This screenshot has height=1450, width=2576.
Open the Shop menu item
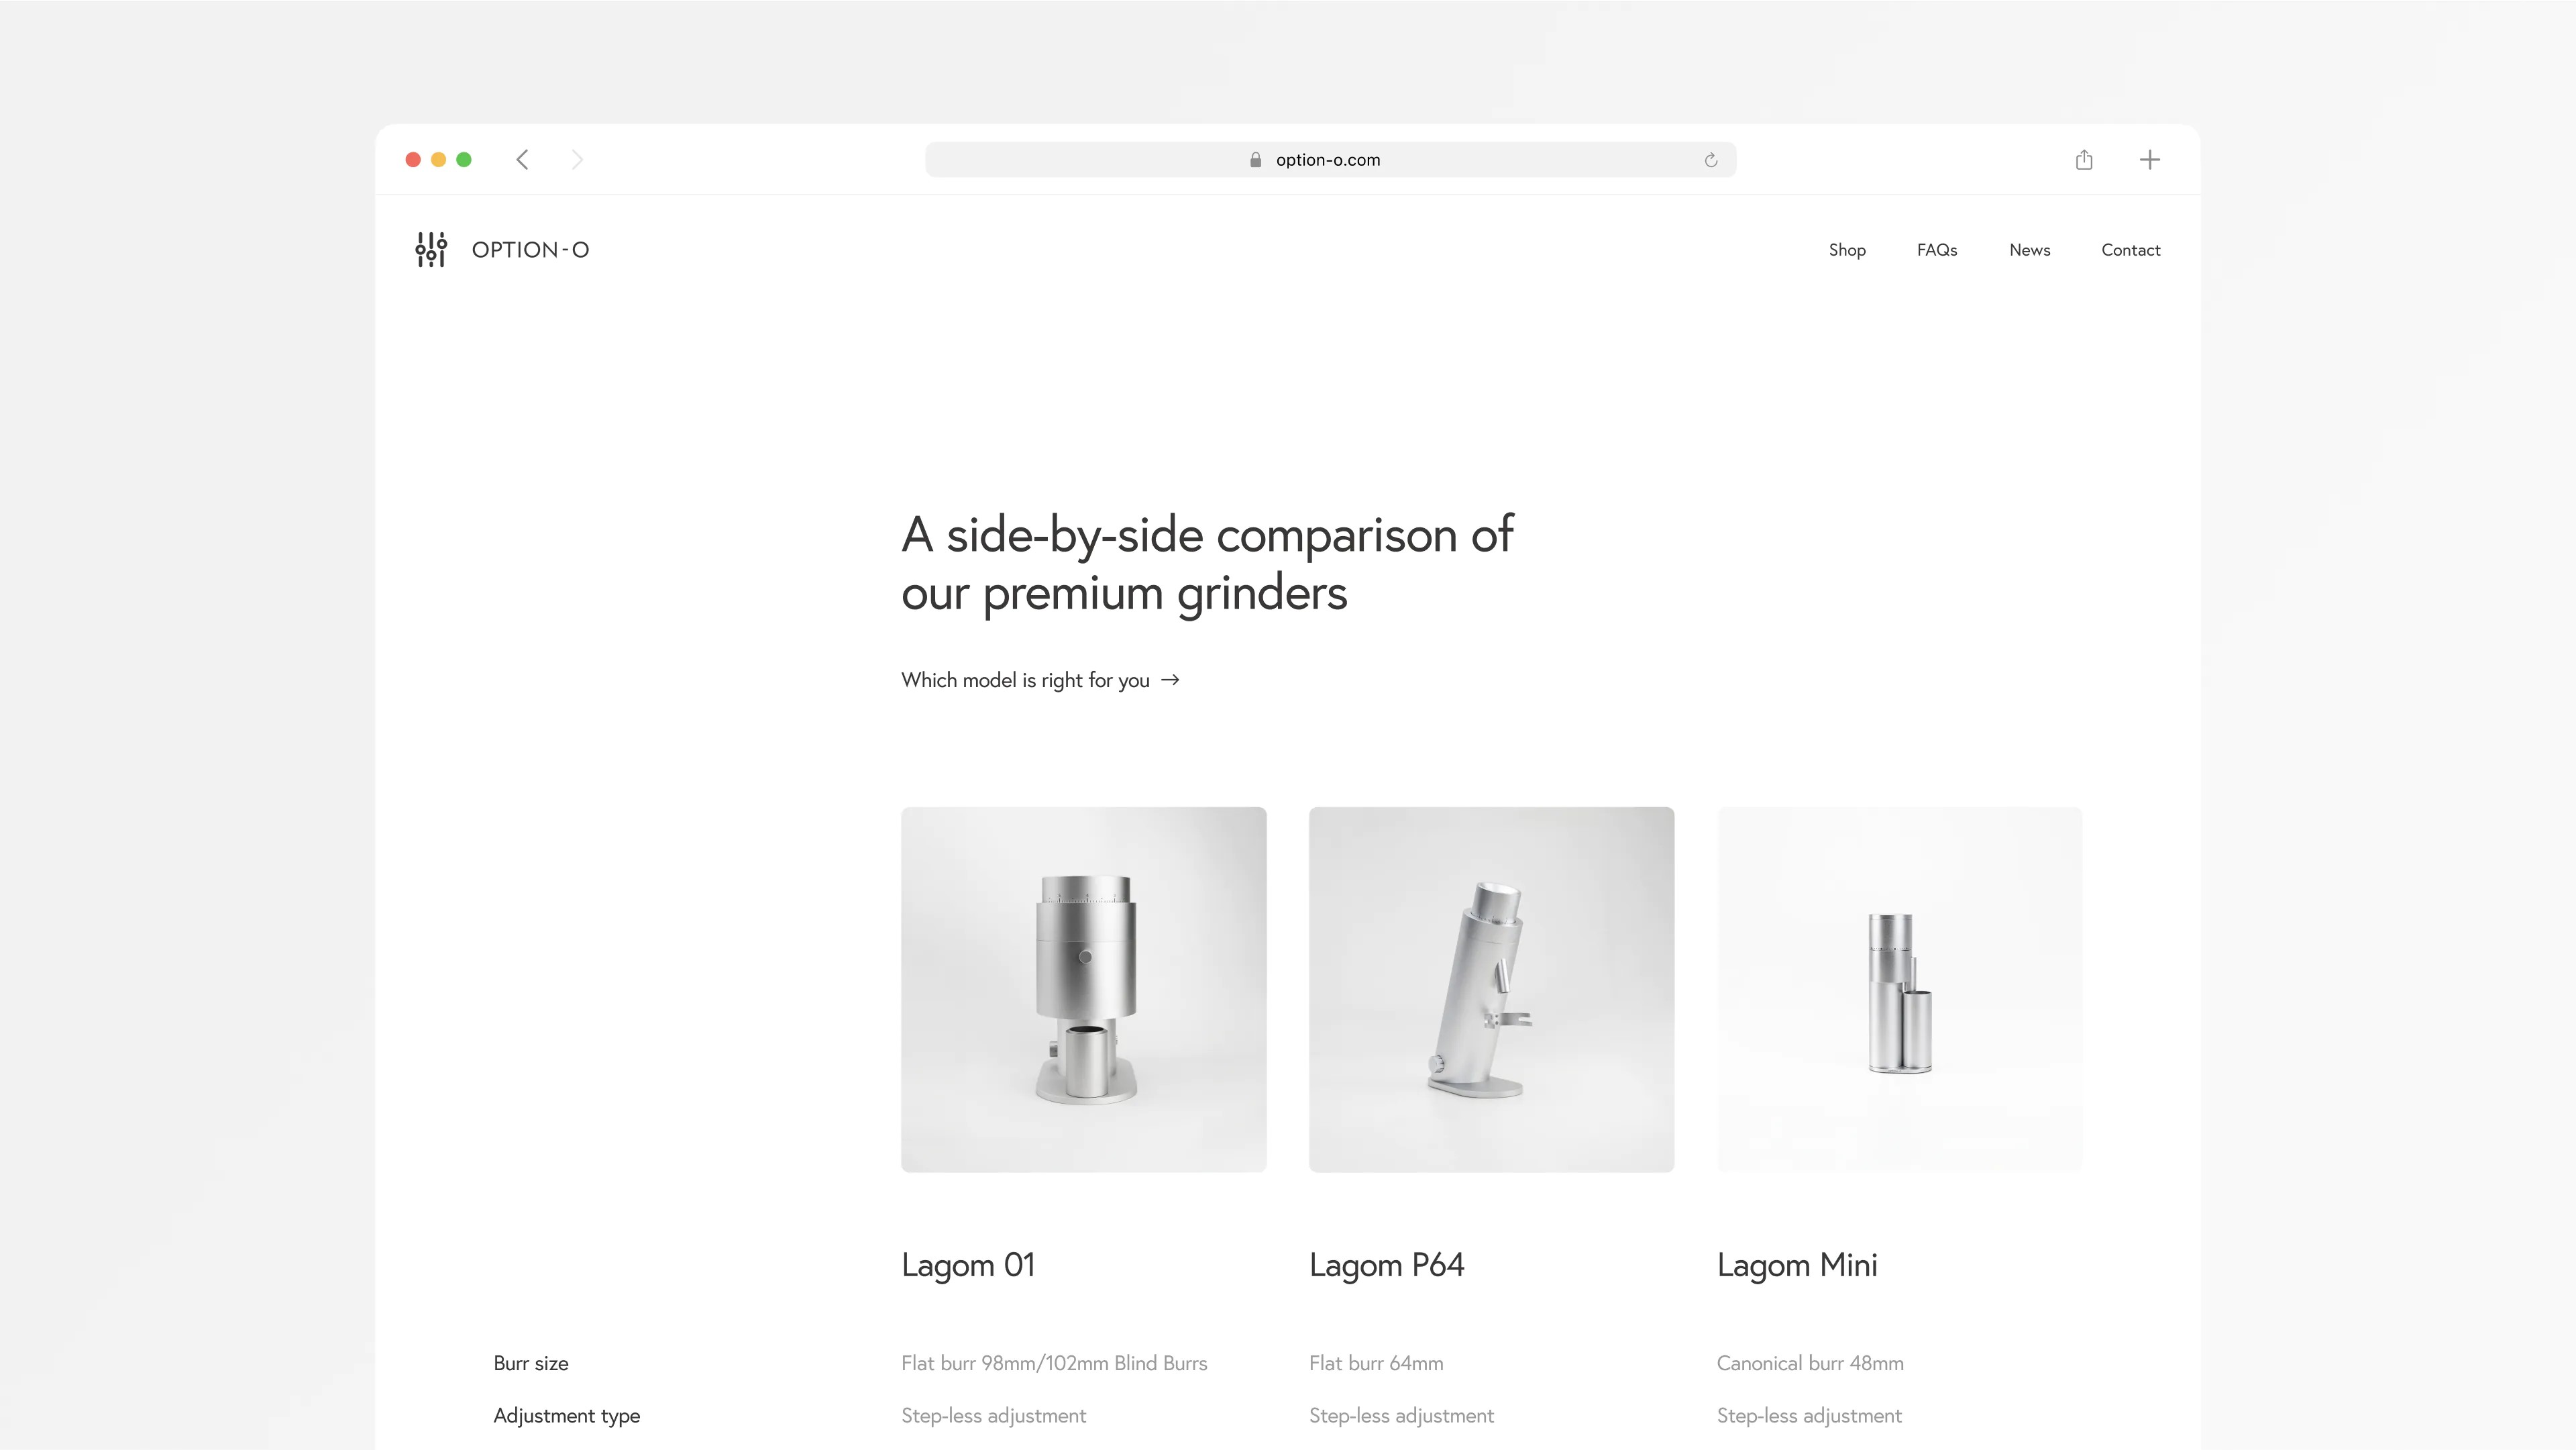coord(1847,250)
